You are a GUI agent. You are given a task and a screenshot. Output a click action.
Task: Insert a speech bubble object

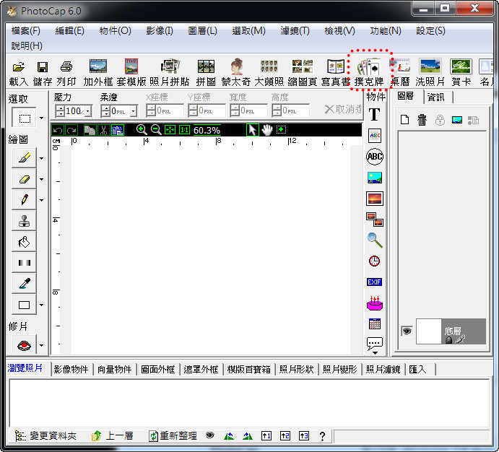click(375, 343)
